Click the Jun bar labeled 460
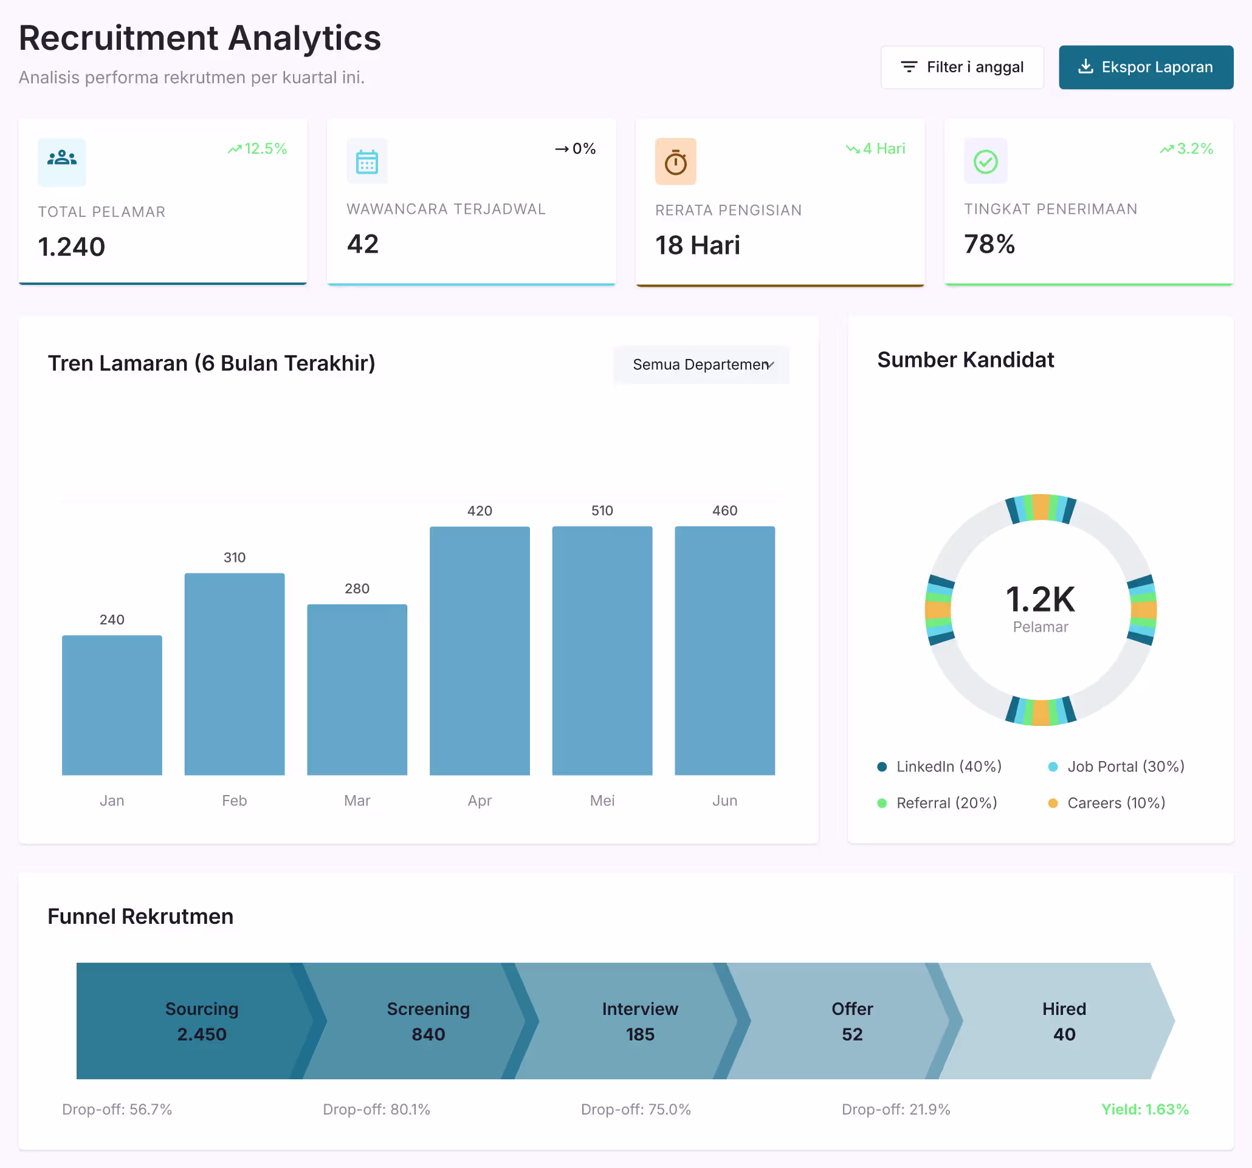Screen dimensions: 1252x1168 pyautogui.click(x=725, y=651)
